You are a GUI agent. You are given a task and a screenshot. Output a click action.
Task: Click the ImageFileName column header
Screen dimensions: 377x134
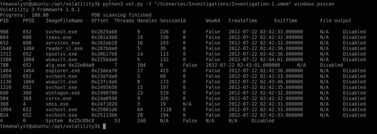64,21
